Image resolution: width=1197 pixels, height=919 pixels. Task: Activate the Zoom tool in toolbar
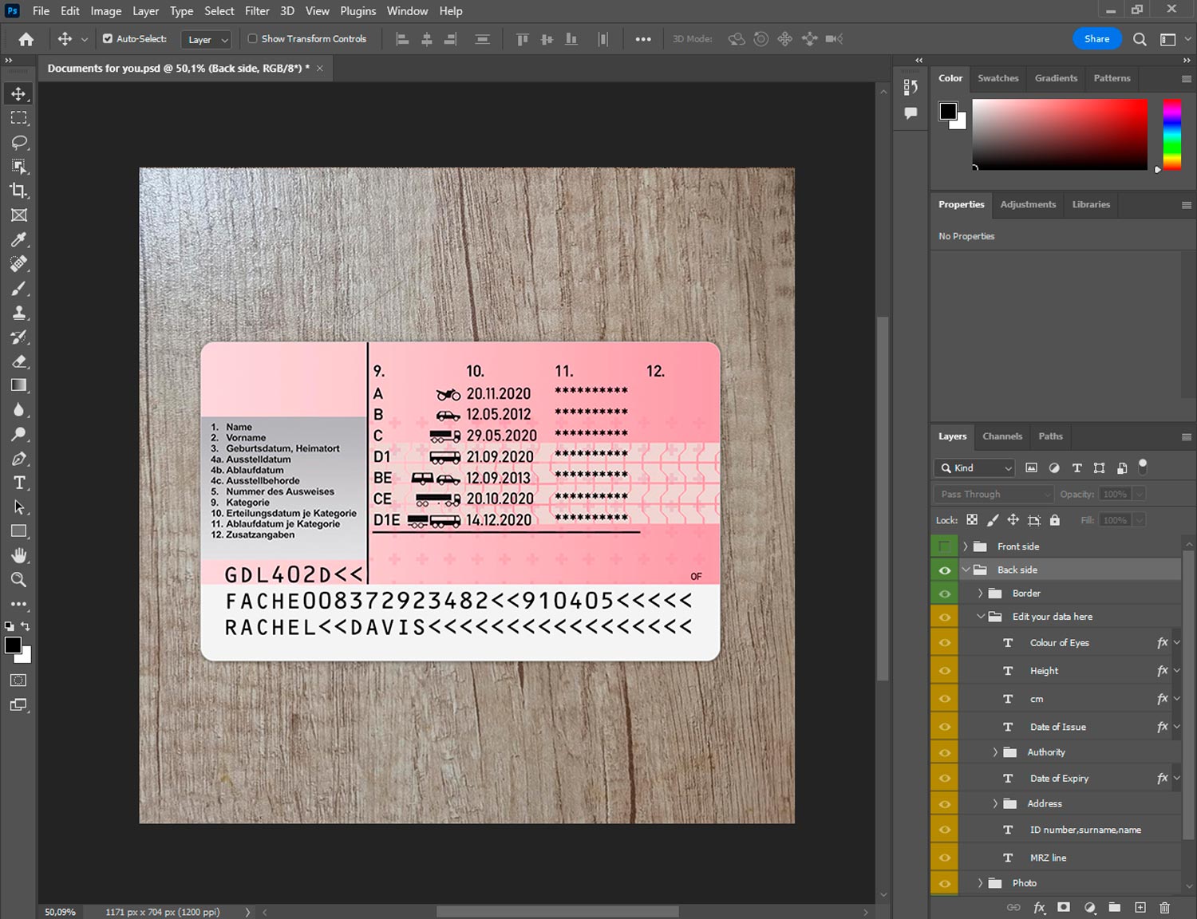(18, 580)
